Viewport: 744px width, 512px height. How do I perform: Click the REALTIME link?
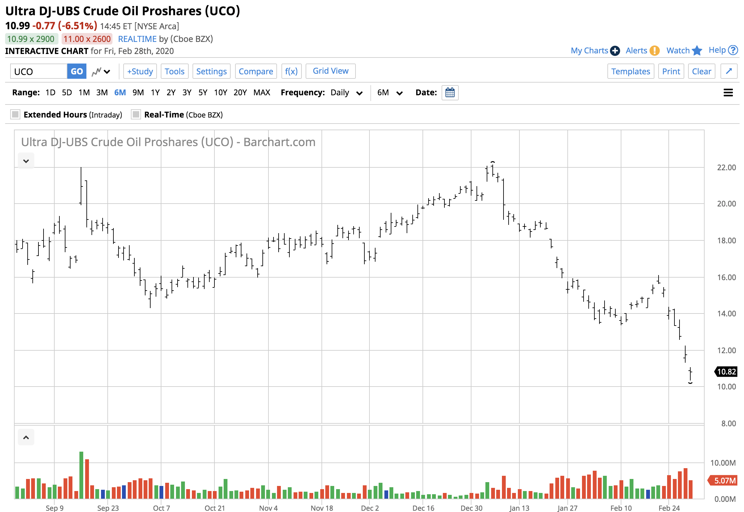(x=137, y=39)
